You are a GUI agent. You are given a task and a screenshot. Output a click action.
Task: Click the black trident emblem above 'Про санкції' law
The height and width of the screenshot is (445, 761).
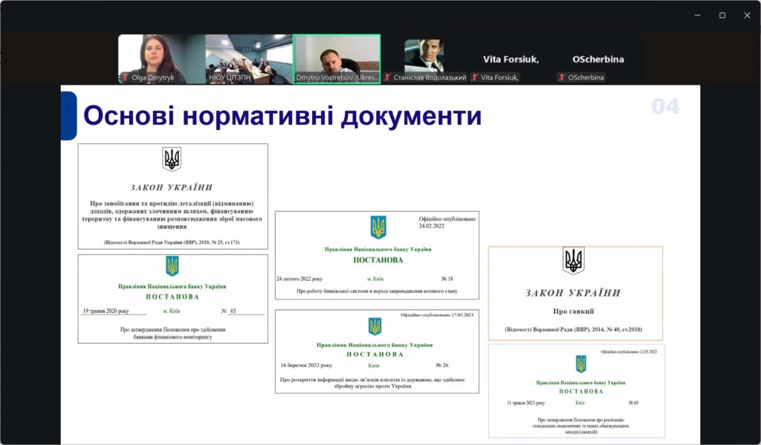point(573,261)
